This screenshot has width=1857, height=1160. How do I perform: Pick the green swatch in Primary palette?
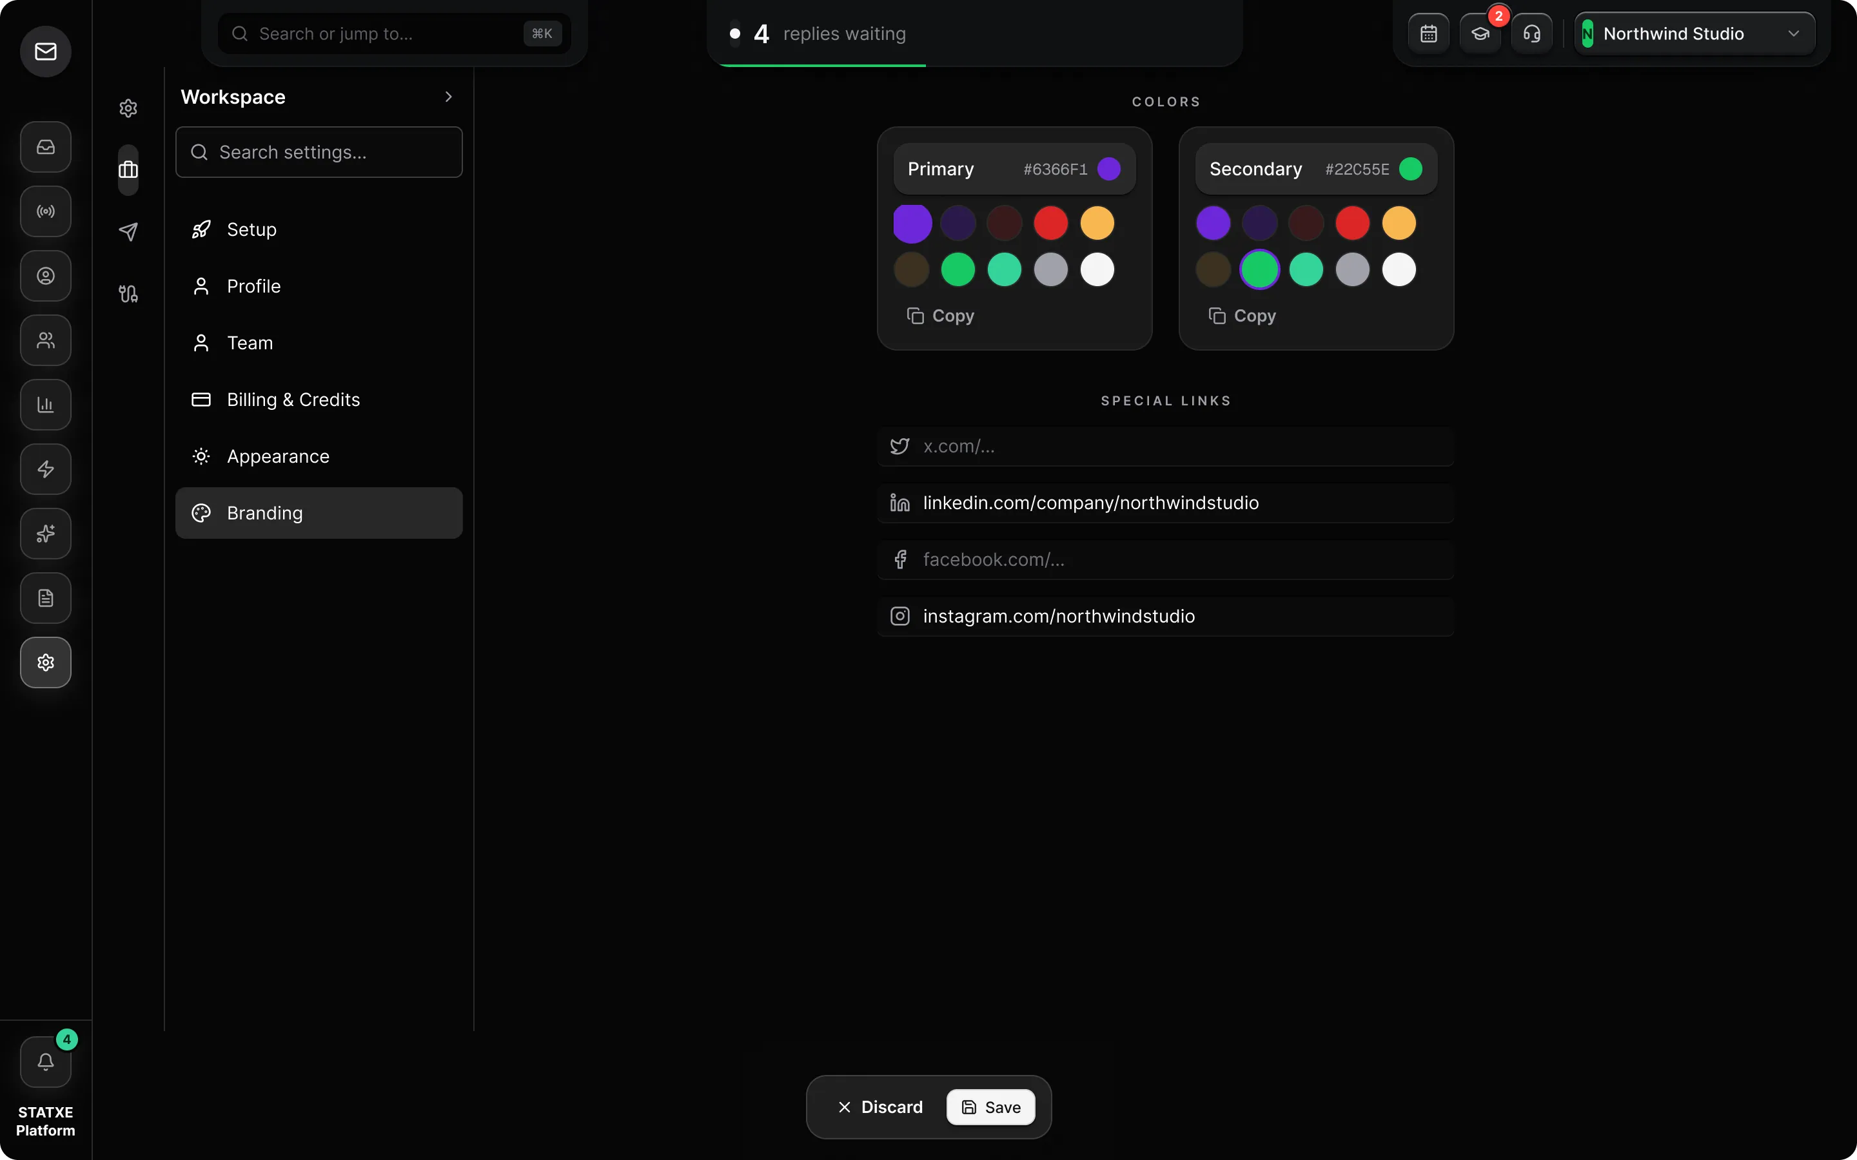[958, 269]
